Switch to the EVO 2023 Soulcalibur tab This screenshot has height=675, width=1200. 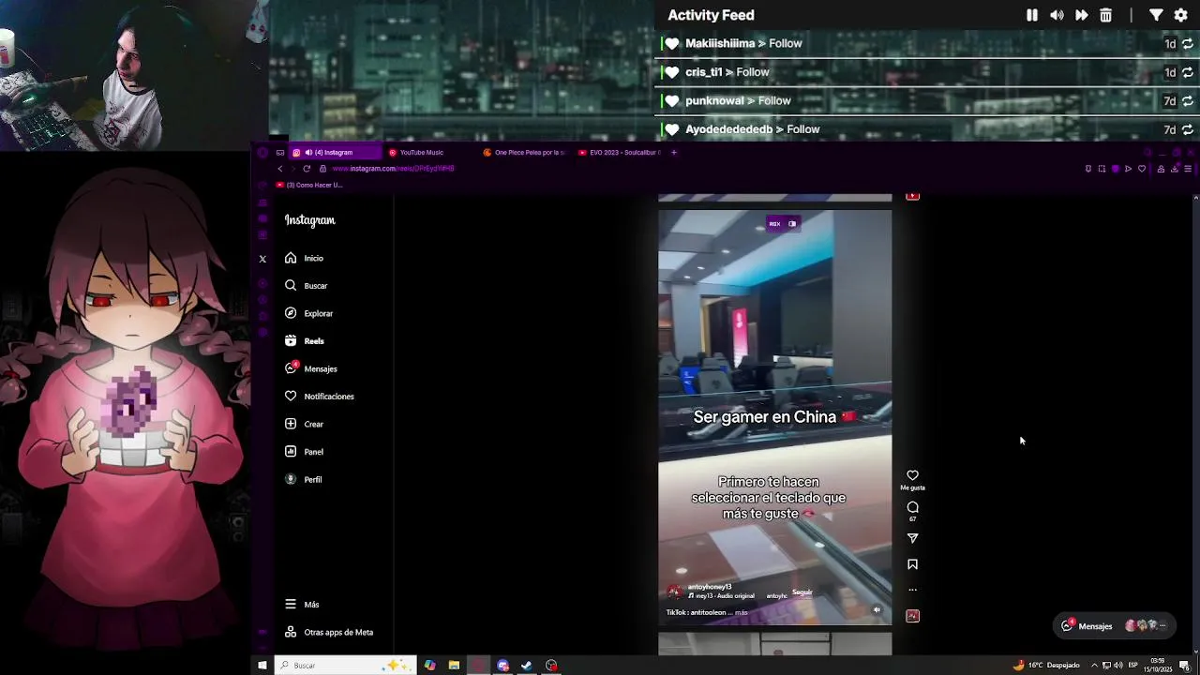pos(619,152)
